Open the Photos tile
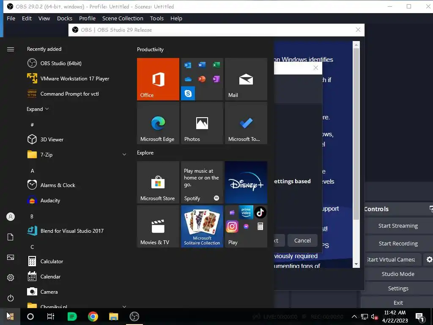Viewport: 433px width, 325px height. tap(202, 123)
